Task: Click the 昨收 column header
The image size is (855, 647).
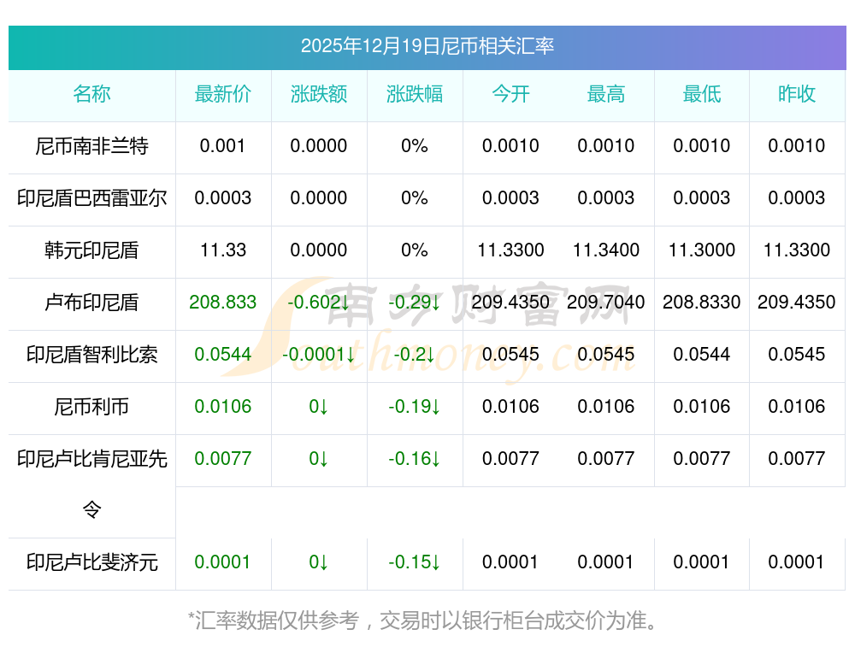Action: [797, 94]
